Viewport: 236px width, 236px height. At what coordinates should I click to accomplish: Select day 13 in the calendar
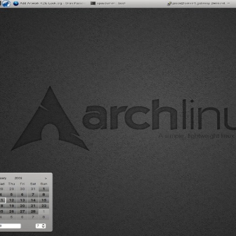pyautogui.click(x=22, y=200)
